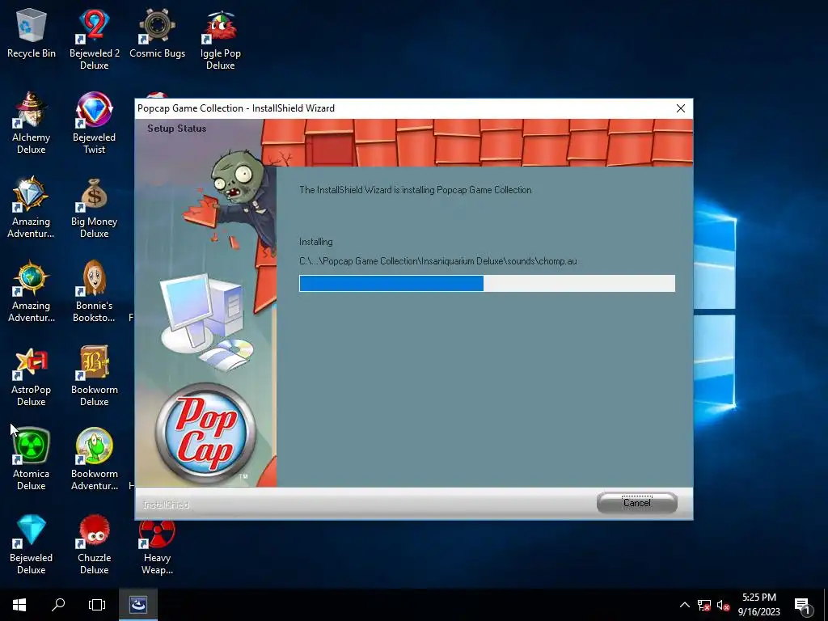Open taskbar search magnifier
The width and height of the screenshot is (828, 621).
tap(58, 605)
